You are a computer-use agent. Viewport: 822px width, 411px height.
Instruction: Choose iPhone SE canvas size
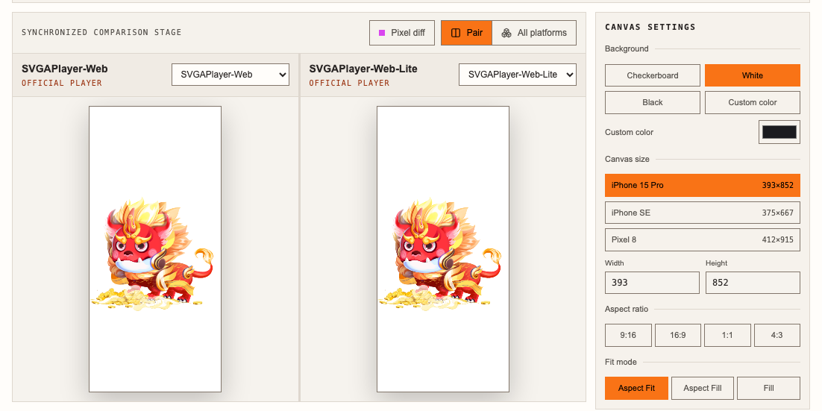[703, 213]
